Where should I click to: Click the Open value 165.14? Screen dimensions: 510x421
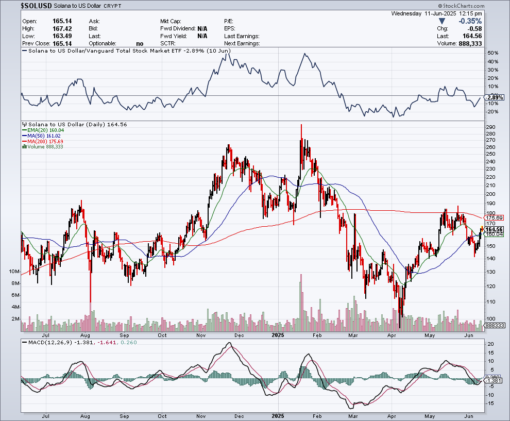tap(62, 21)
